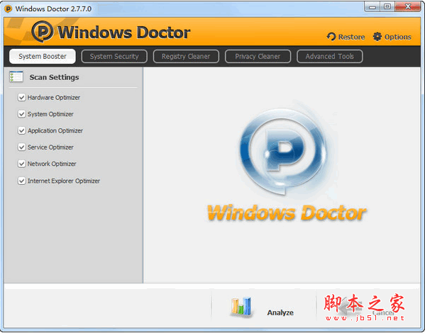
Task: Open the Advanced Tools tab
Action: (x=330, y=56)
